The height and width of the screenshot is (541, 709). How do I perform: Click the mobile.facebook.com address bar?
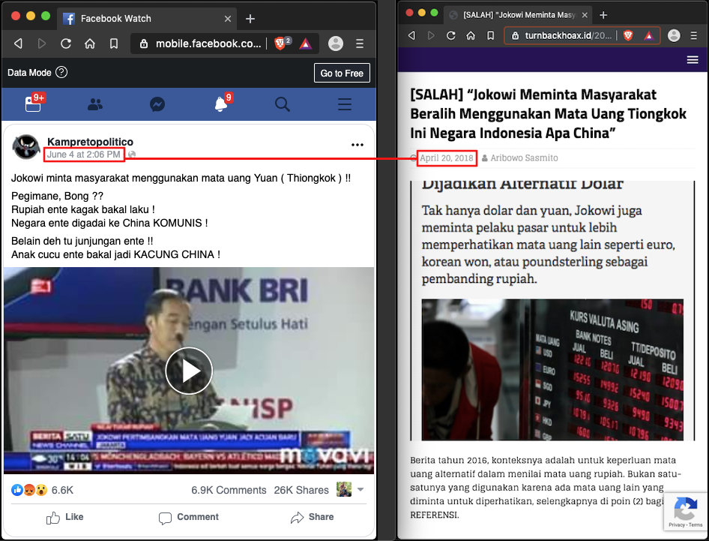point(208,44)
